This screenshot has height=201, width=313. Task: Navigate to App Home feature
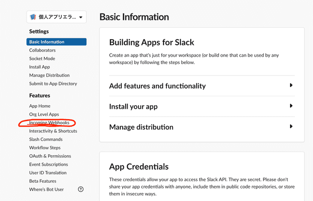click(x=40, y=106)
